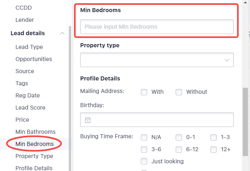
Task: Click the calendar icon in Birthday field
Action: pyautogui.click(x=88, y=120)
